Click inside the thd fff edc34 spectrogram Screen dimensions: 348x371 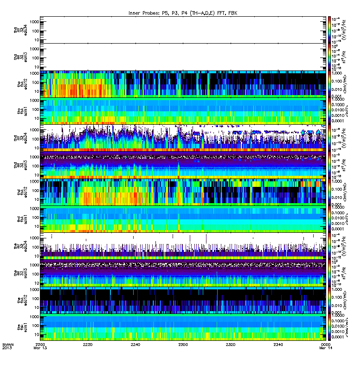coord(183,138)
